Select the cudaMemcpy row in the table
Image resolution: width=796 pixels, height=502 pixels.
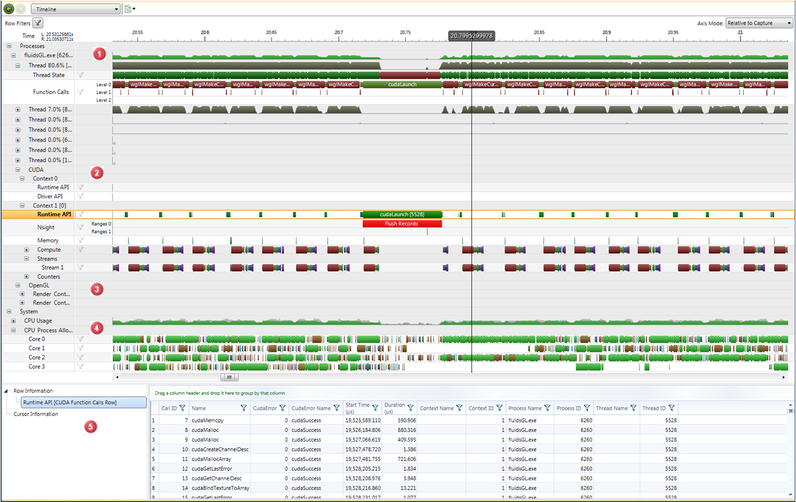tap(206, 420)
